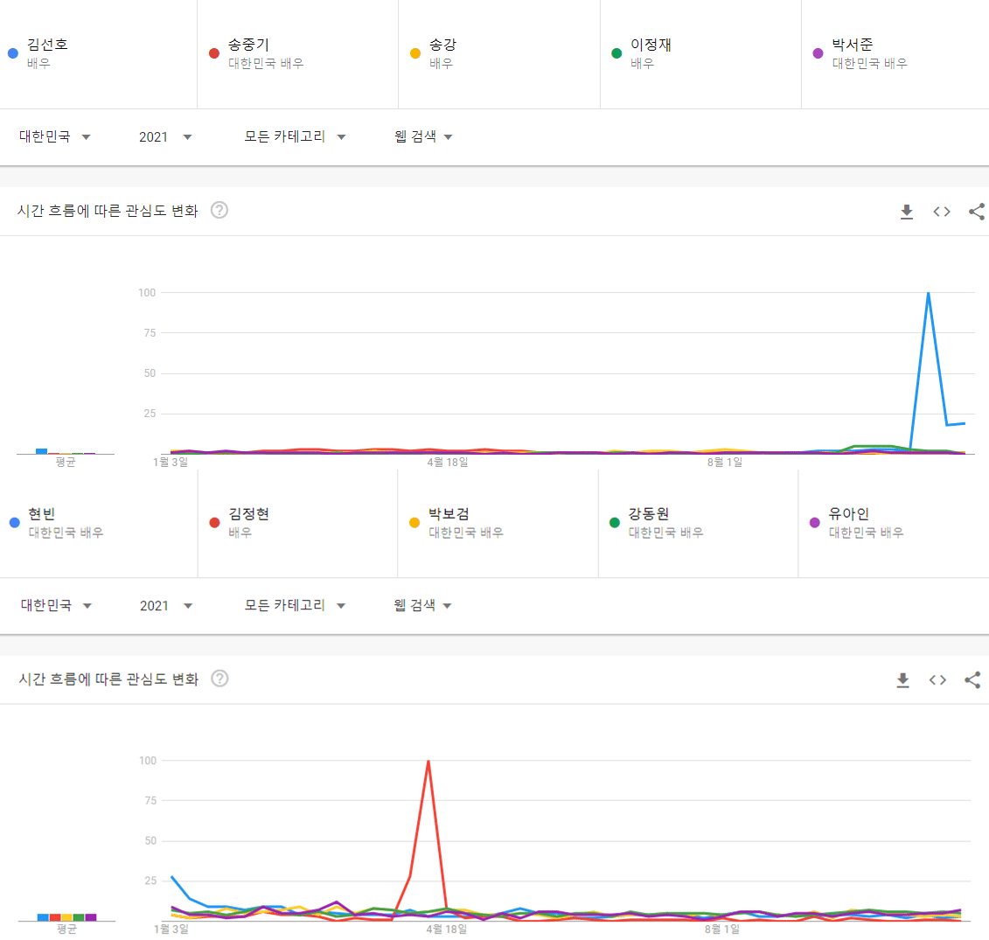Click the blue peak in top chart

coord(929,293)
